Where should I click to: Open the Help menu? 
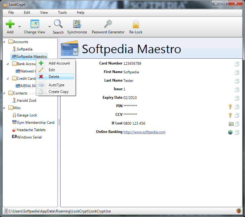[x=81, y=13]
